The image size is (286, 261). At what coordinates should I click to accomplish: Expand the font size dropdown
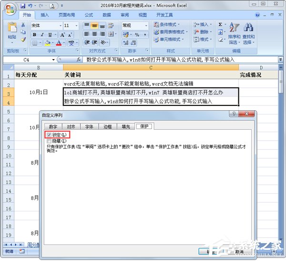pos(77,25)
